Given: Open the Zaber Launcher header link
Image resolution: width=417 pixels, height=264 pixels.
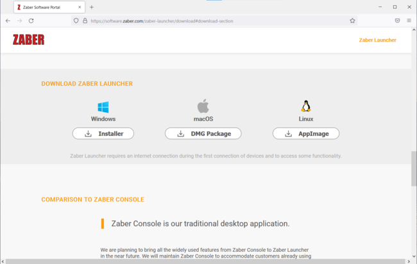Looking at the screenshot, I should 377,40.
